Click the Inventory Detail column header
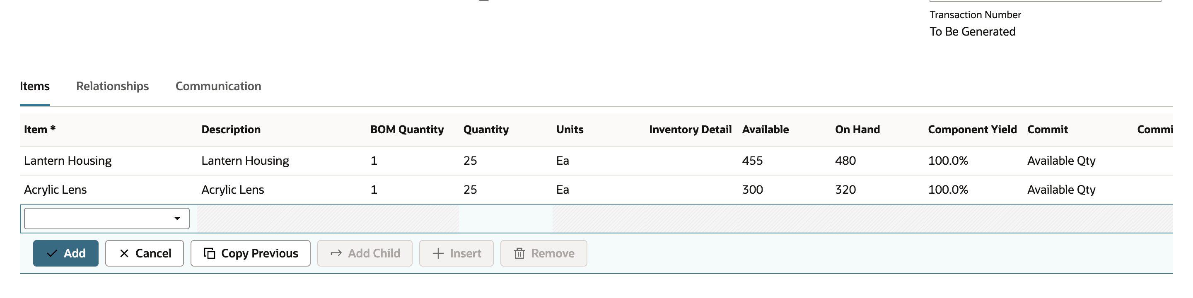1193x298 pixels. click(691, 130)
